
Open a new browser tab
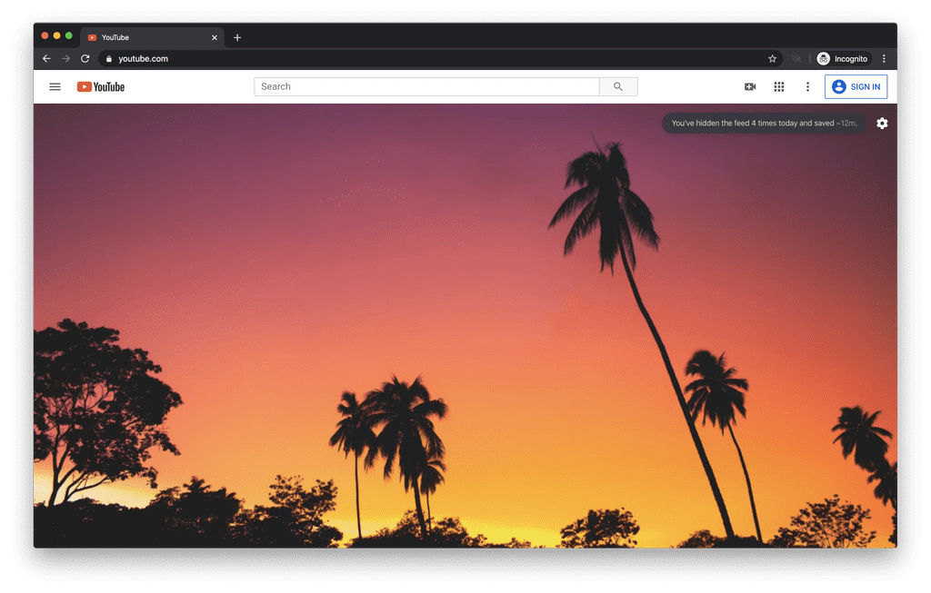237,37
